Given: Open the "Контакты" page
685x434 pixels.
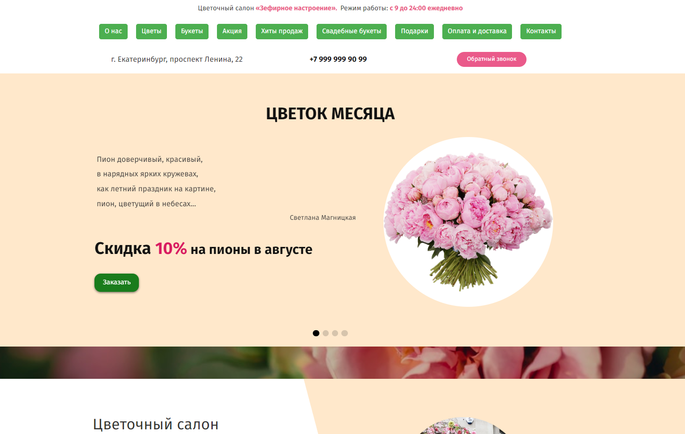Looking at the screenshot, I should point(541,31).
